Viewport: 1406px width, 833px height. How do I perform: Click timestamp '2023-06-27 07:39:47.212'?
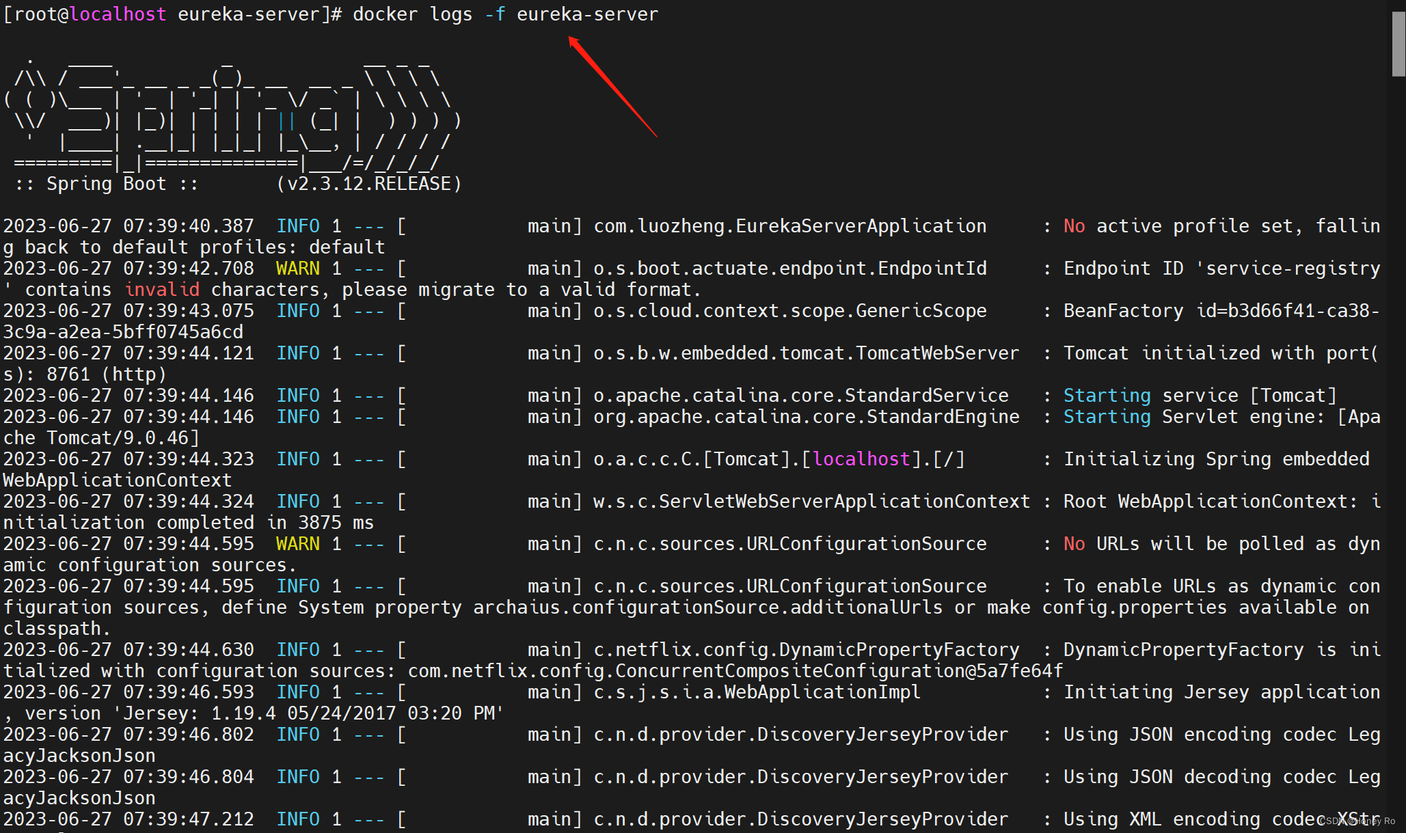coord(129,819)
